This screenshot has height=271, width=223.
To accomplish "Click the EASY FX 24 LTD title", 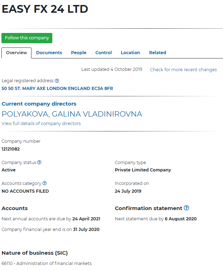I will point(45,10).
